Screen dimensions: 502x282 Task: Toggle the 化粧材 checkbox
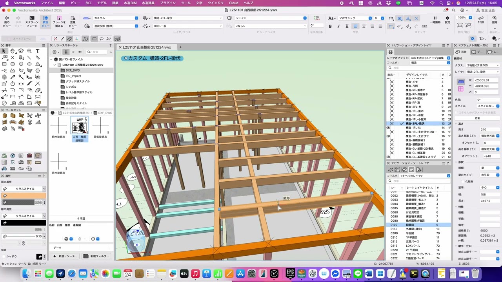pyautogui.click(x=463, y=181)
